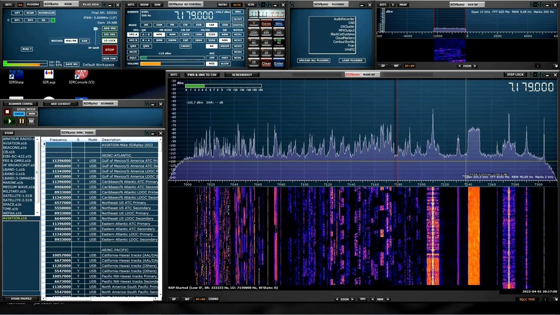Viewport: 560px width, 315px height.
Task: Switch mode to AM
Action: point(146,25)
